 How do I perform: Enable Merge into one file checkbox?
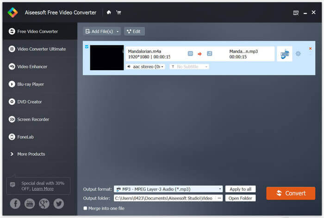[x=85, y=208]
